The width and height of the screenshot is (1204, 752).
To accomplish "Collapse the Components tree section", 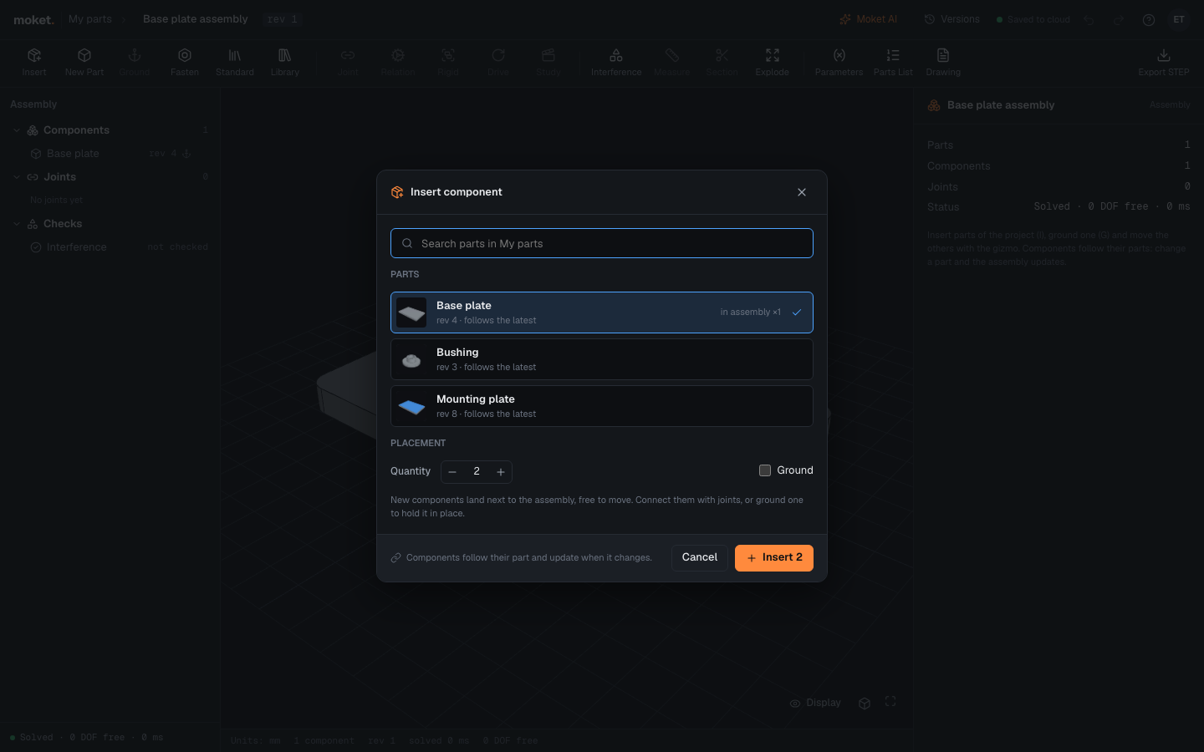I will 17,130.
